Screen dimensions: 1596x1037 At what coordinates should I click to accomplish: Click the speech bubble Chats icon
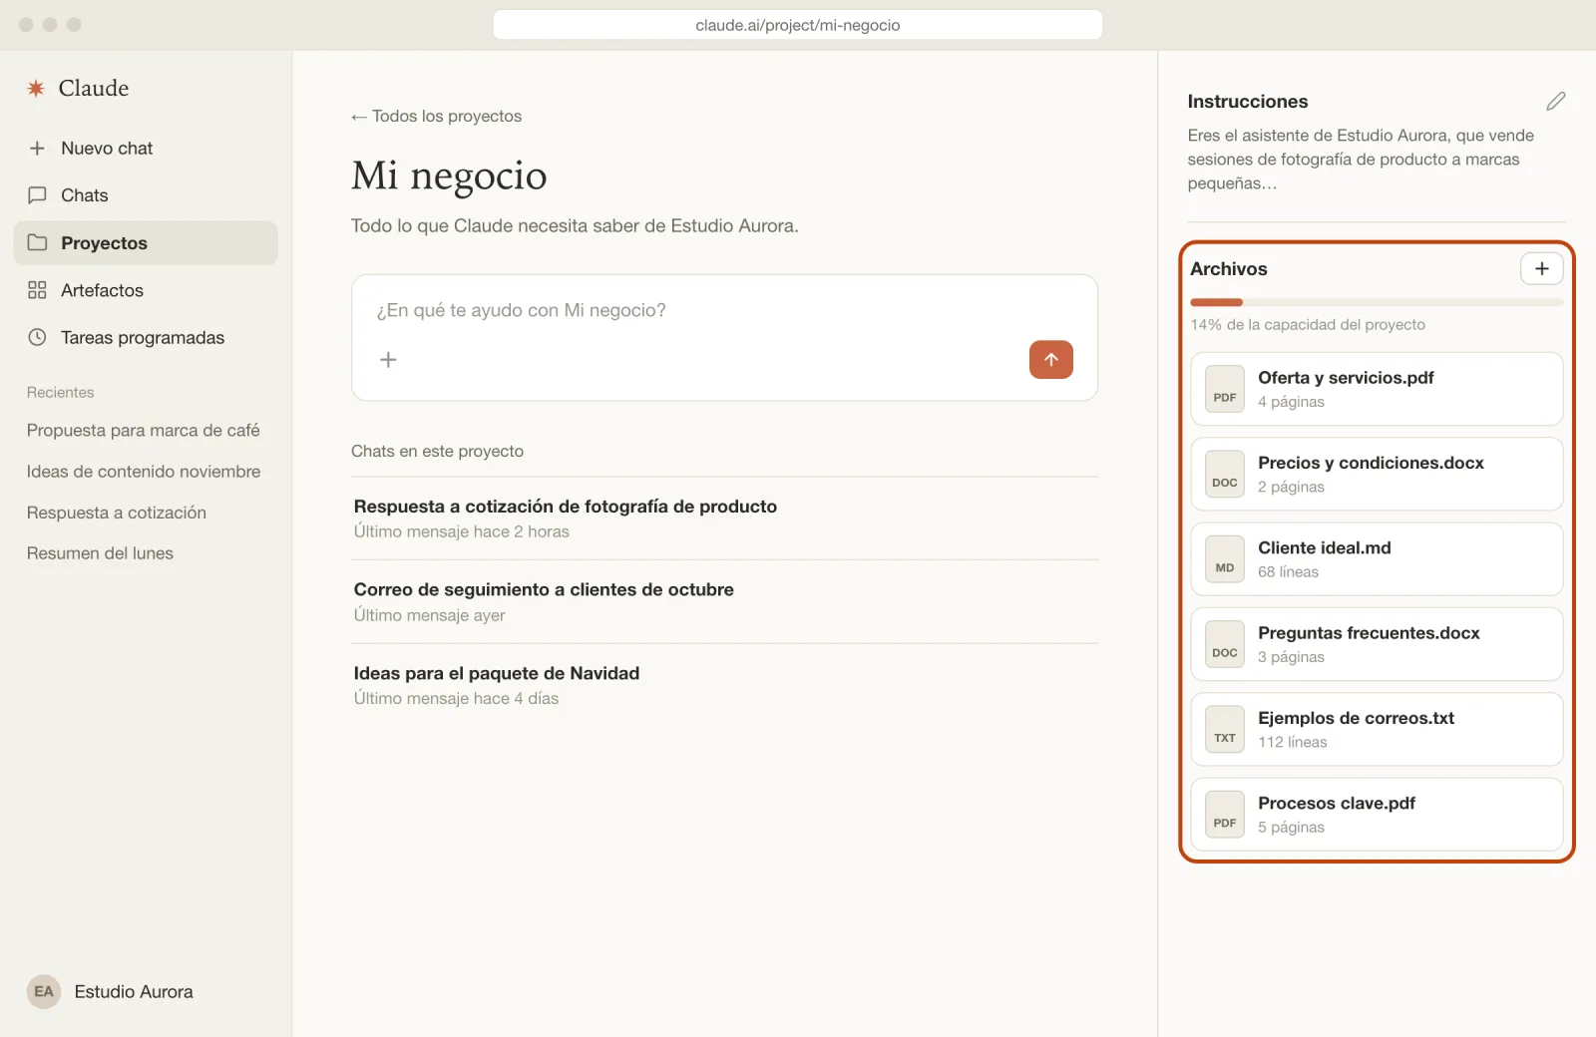tap(37, 195)
